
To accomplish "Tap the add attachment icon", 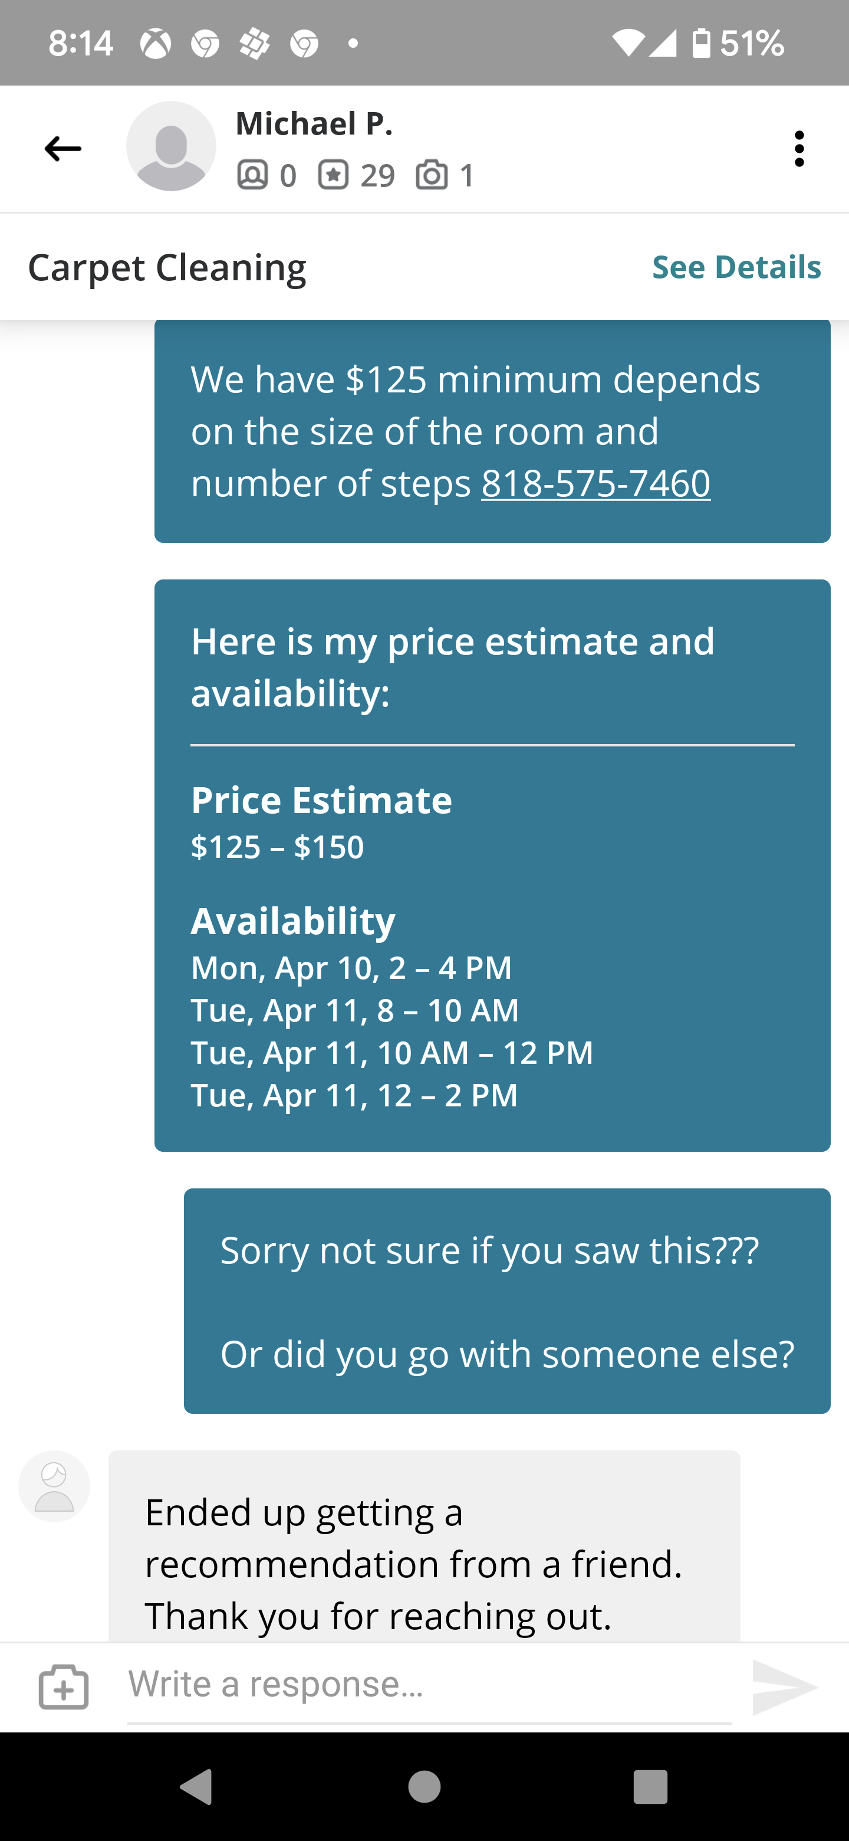I will pos(64,1686).
